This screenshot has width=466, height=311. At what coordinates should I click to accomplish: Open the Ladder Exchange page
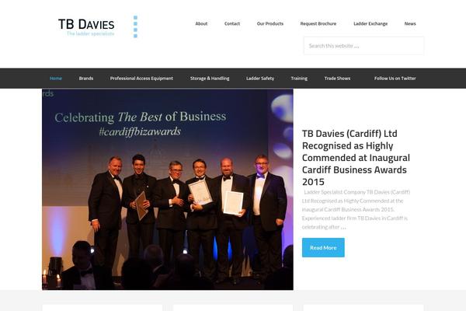click(x=370, y=23)
